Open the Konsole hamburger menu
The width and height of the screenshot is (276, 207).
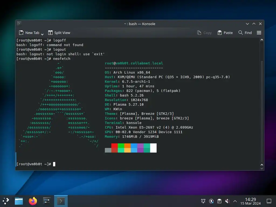pyautogui.click(x=259, y=33)
